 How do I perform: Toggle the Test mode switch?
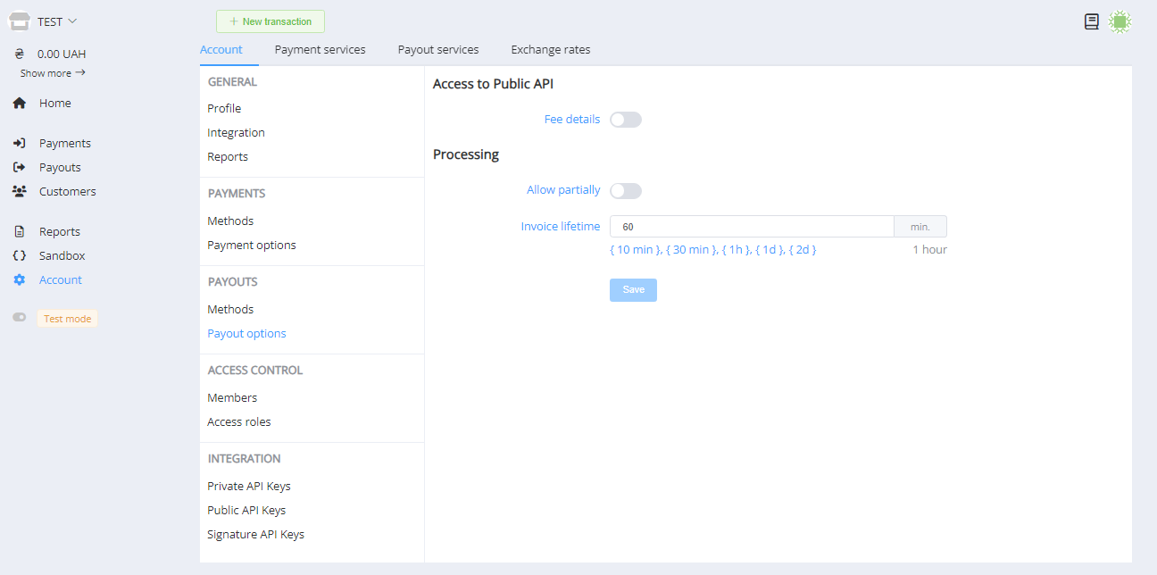[x=20, y=318]
